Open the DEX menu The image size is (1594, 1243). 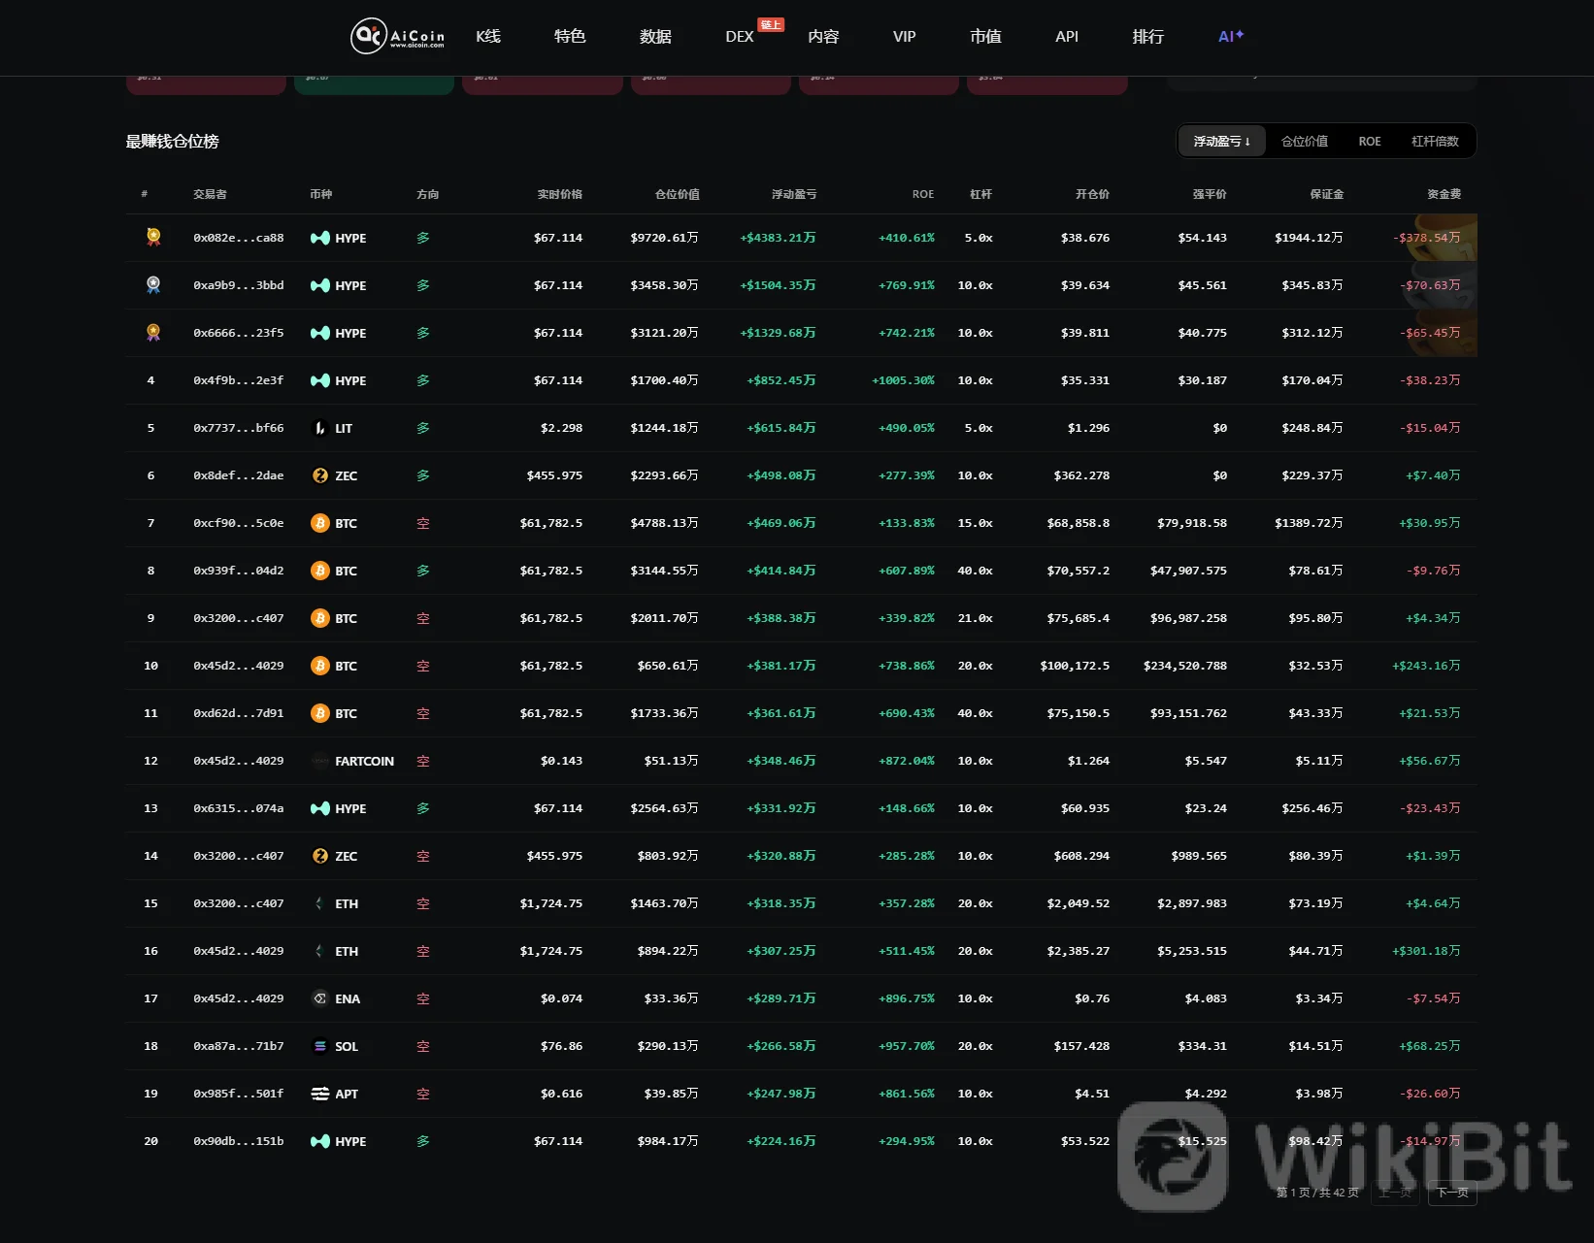[x=740, y=36]
